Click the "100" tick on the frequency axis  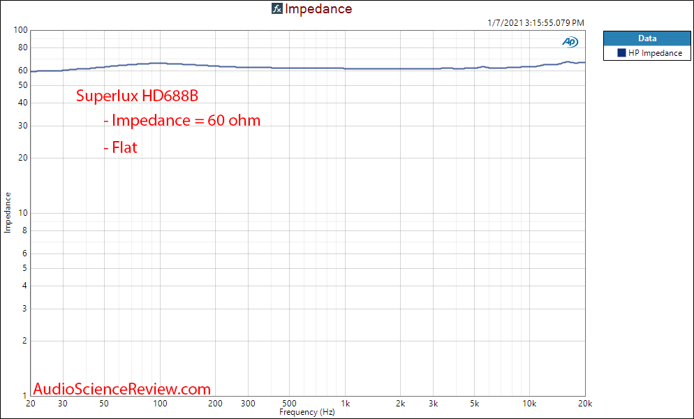click(160, 404)
